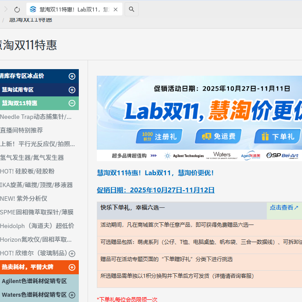The height and width of the screenshot is (302, 302).
Task: Collapse the 慧淘双11特惠 sidebar section
Action: pos(72,103)
